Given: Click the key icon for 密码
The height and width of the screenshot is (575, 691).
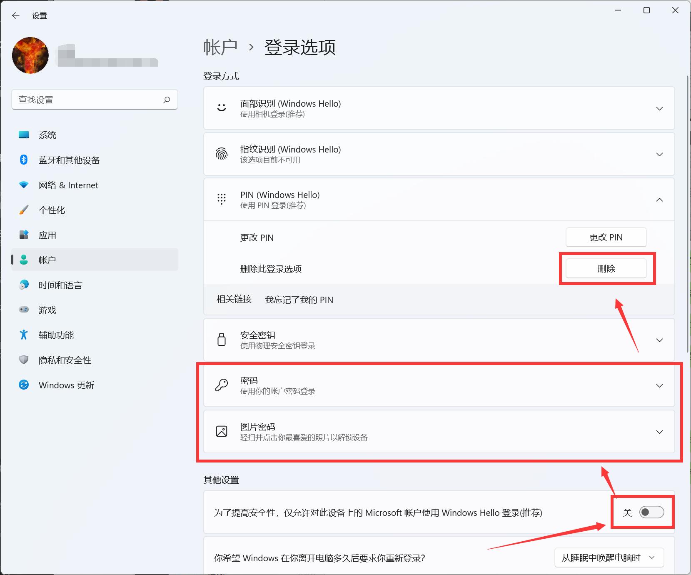Looking at the screenshot, I should point(222,385).
